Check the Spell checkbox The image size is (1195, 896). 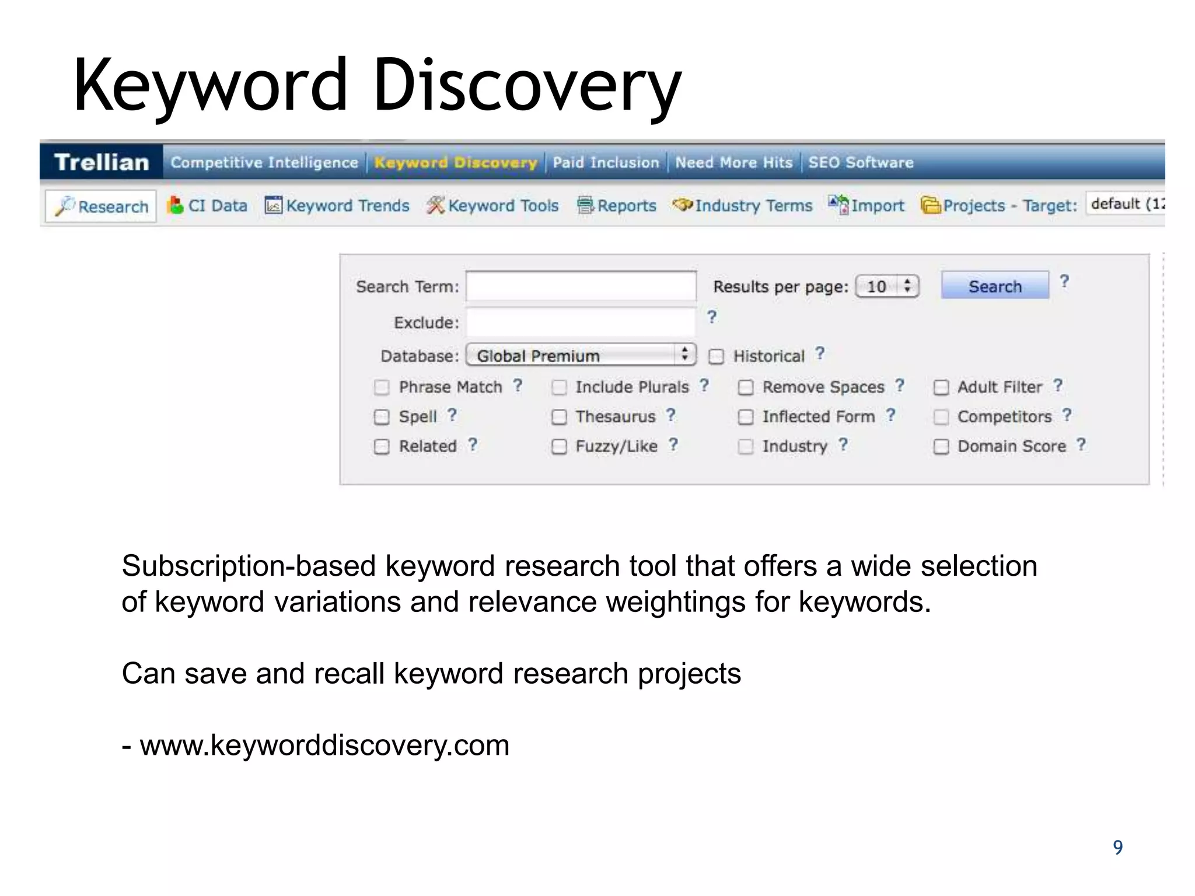coord(382,417)
